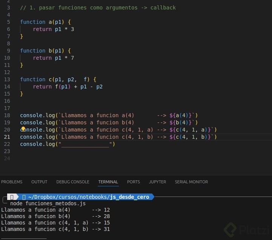Open the DEBUG CONSOLE tab
The width and height of the screenshot is (272, 240).
tap(73, 182)
